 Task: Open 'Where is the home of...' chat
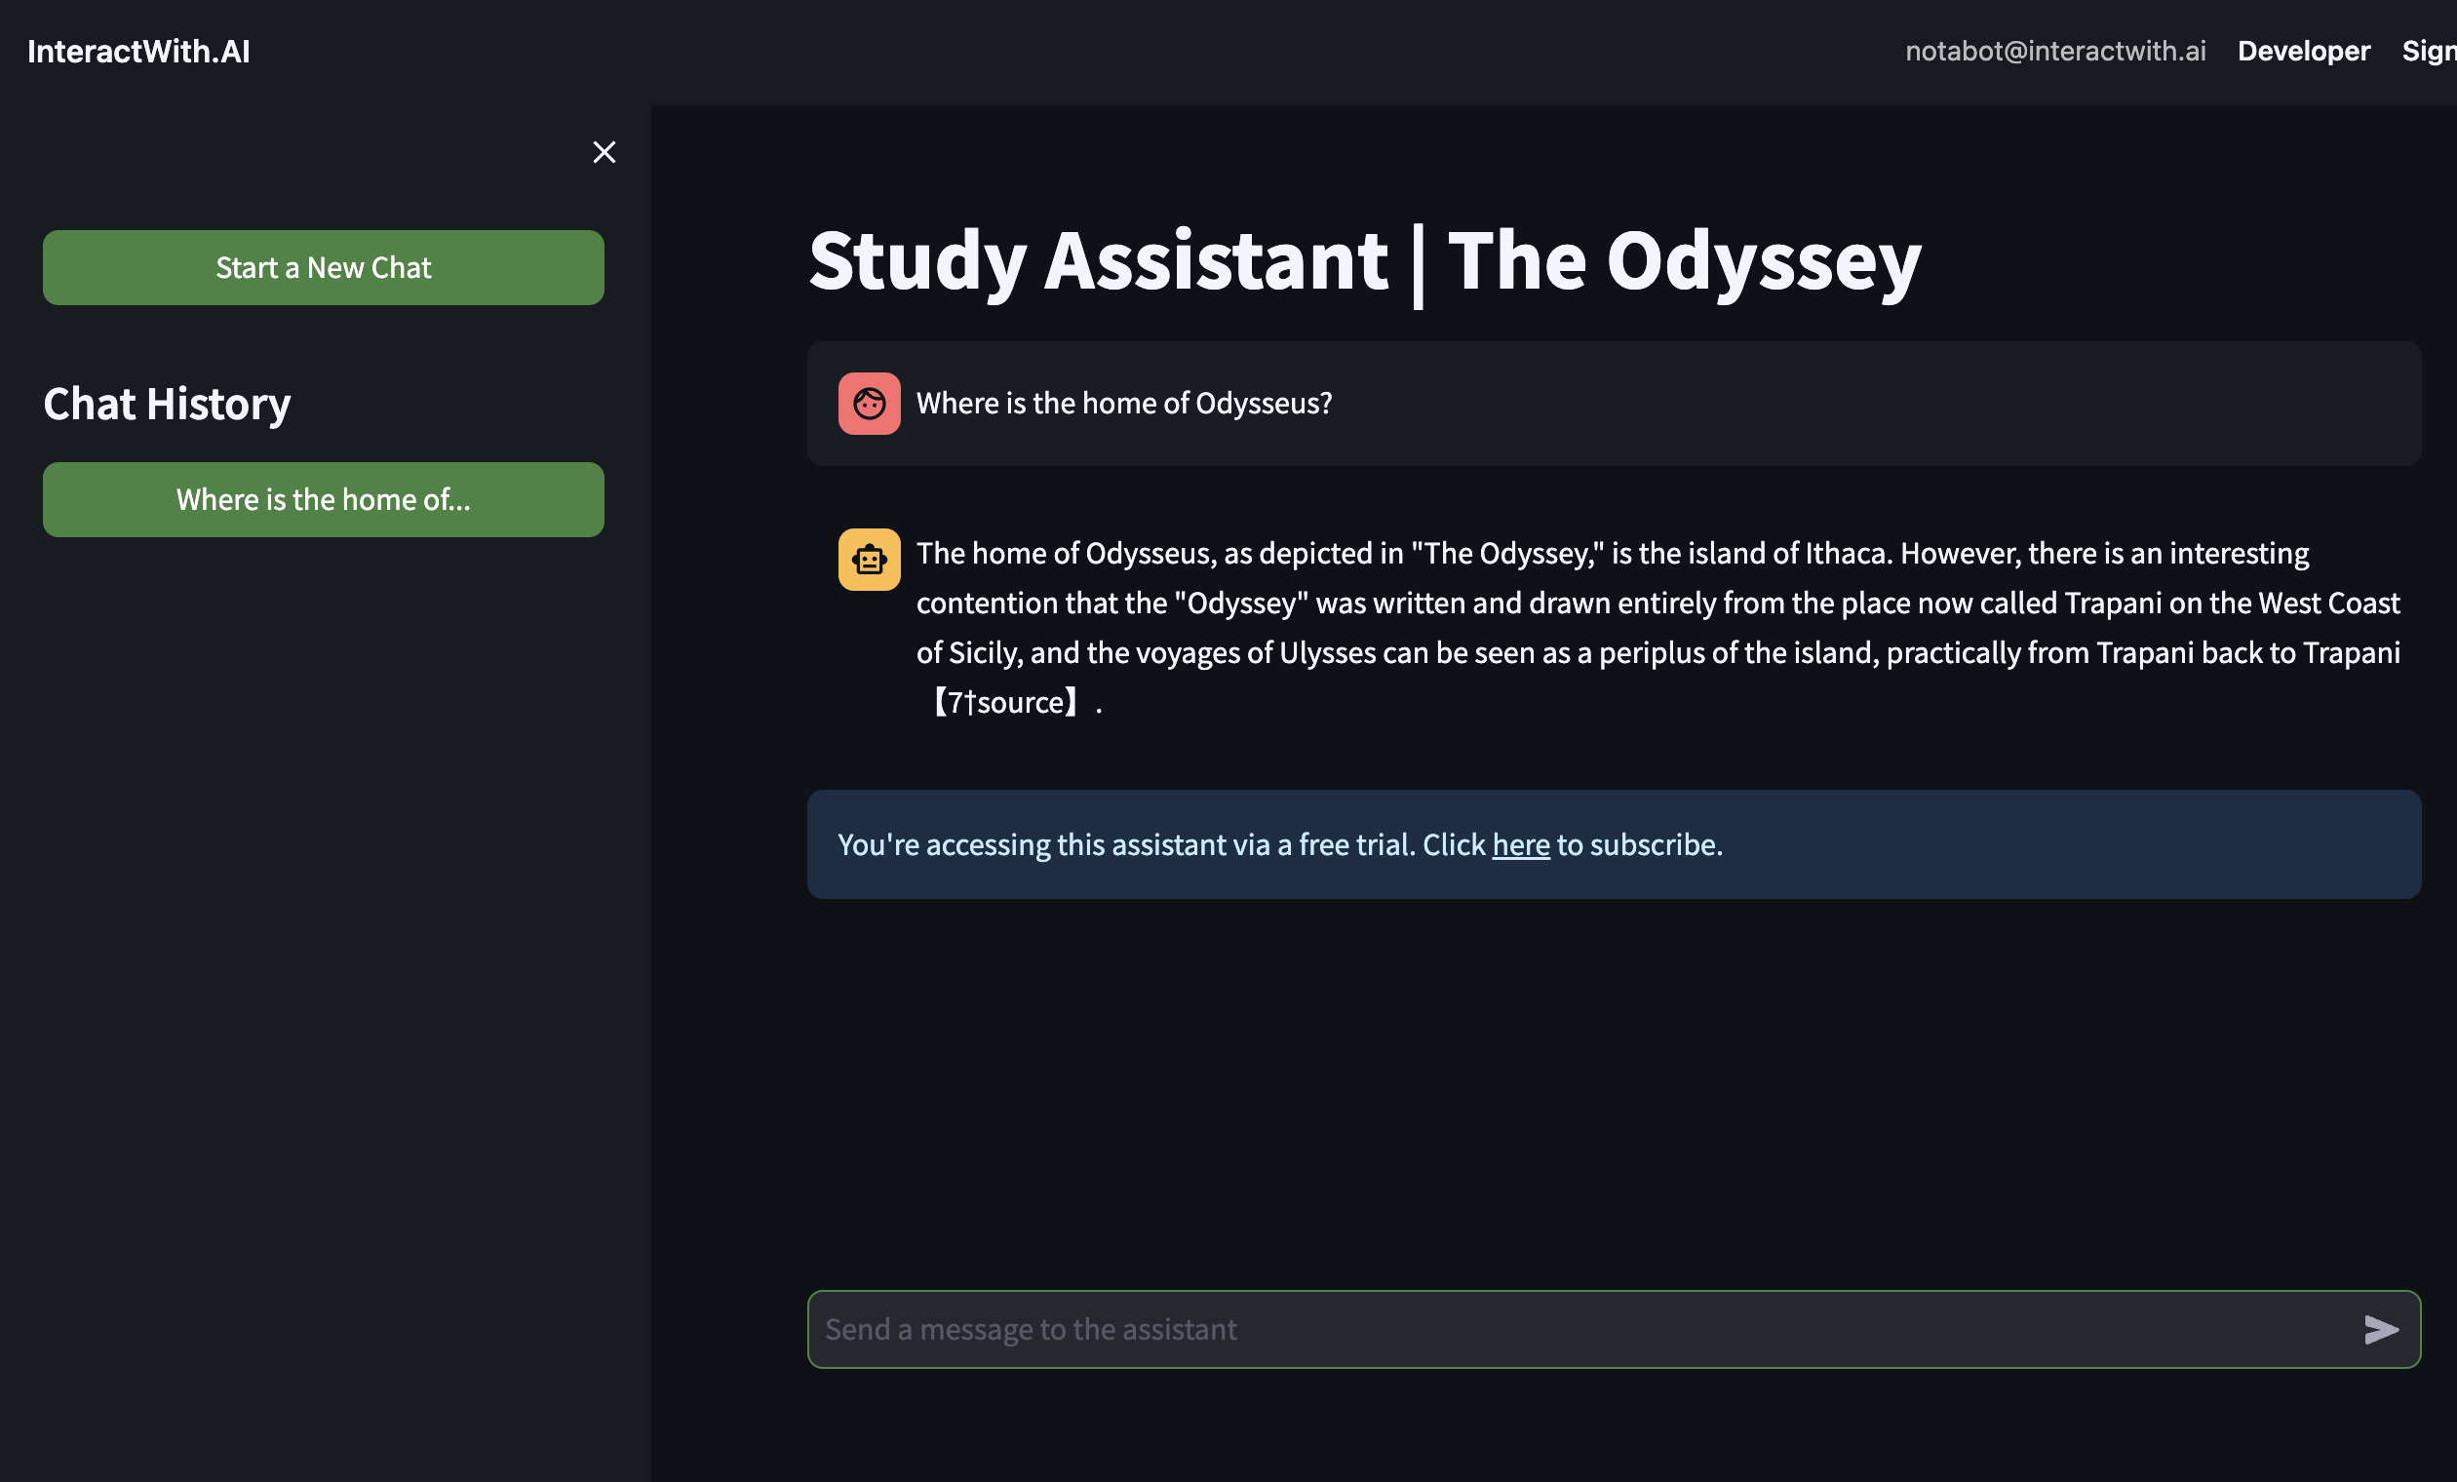[x=323, y=499]
